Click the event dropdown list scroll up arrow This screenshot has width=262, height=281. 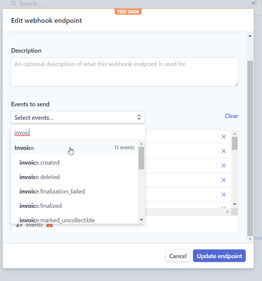click(x=141, y=144)
